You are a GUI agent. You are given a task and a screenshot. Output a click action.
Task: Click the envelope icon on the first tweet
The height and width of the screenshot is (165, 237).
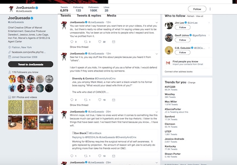[x=114, y=42]
